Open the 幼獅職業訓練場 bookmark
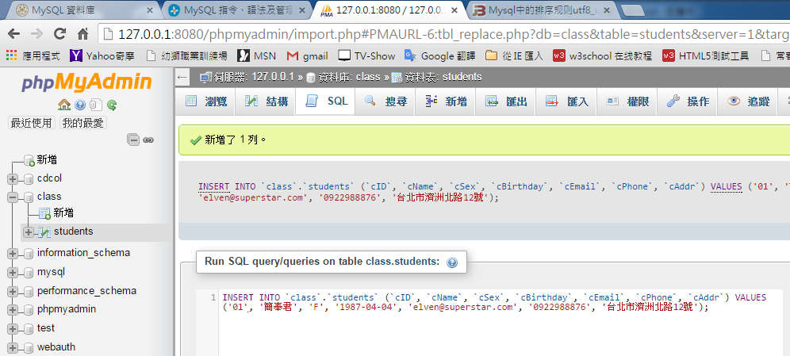 [186, 56]
